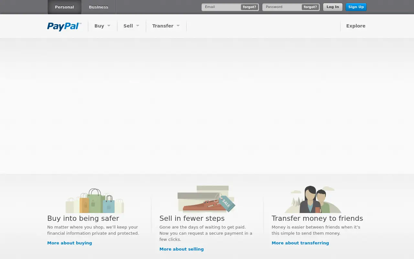Open the Transfer dropdown menu

[166, 26]
